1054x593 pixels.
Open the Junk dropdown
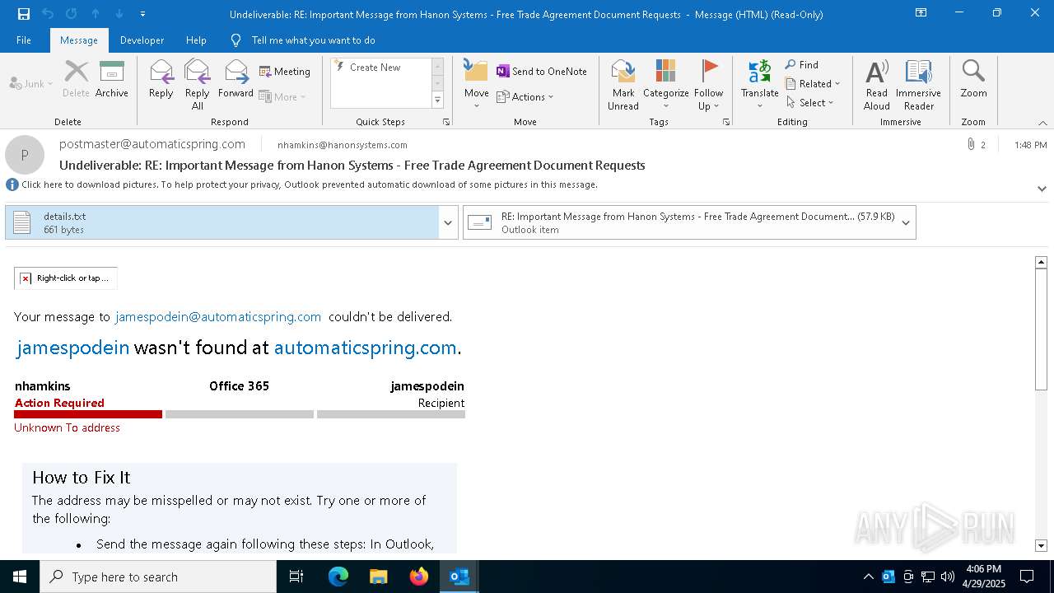(31, 83)
